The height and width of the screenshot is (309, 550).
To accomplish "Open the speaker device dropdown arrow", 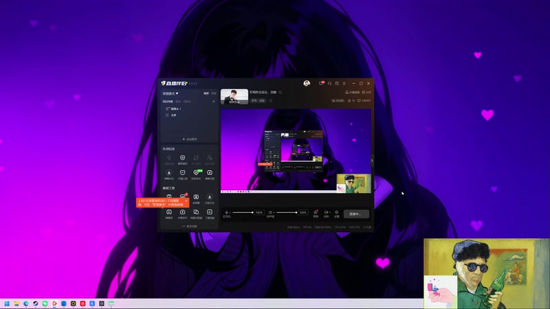I will point(274,213).
